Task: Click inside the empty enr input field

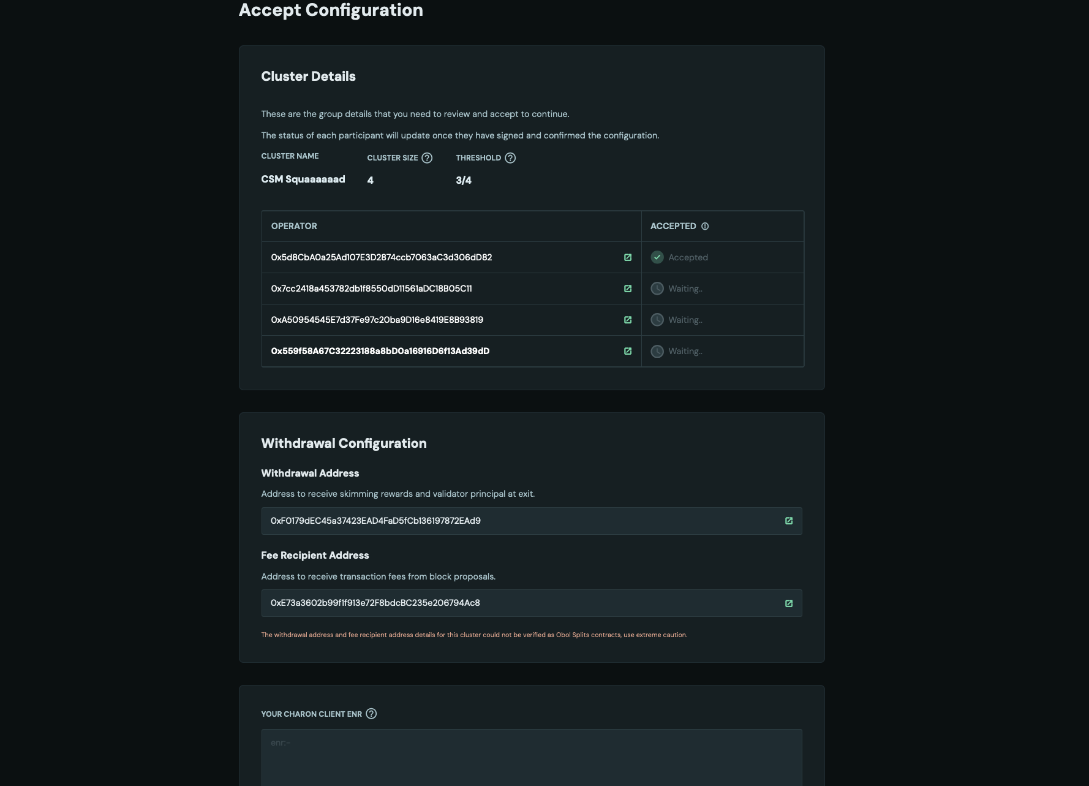Action: click(x=532, y=754)
